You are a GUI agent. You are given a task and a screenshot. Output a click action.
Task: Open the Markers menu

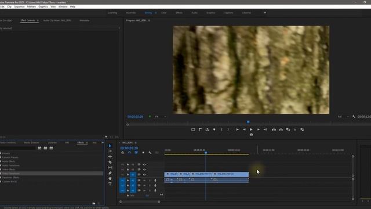31,6
